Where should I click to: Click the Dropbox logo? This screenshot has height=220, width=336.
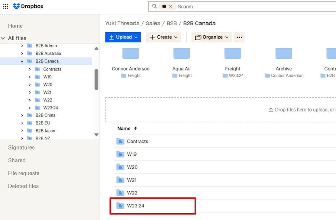pyautogui.click(x=28, y=6)
